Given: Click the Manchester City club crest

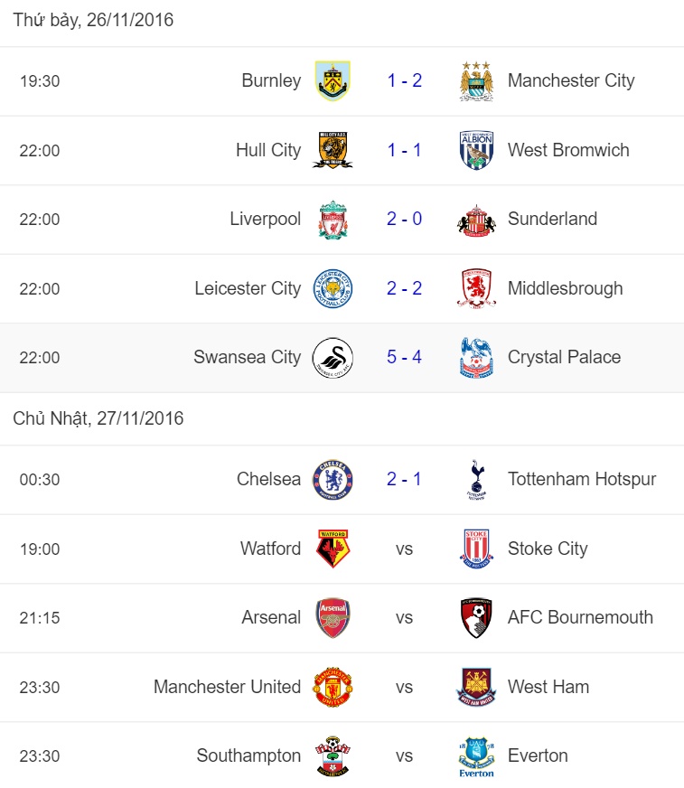Looking at the screenshot, I should [x=476, y=81].
